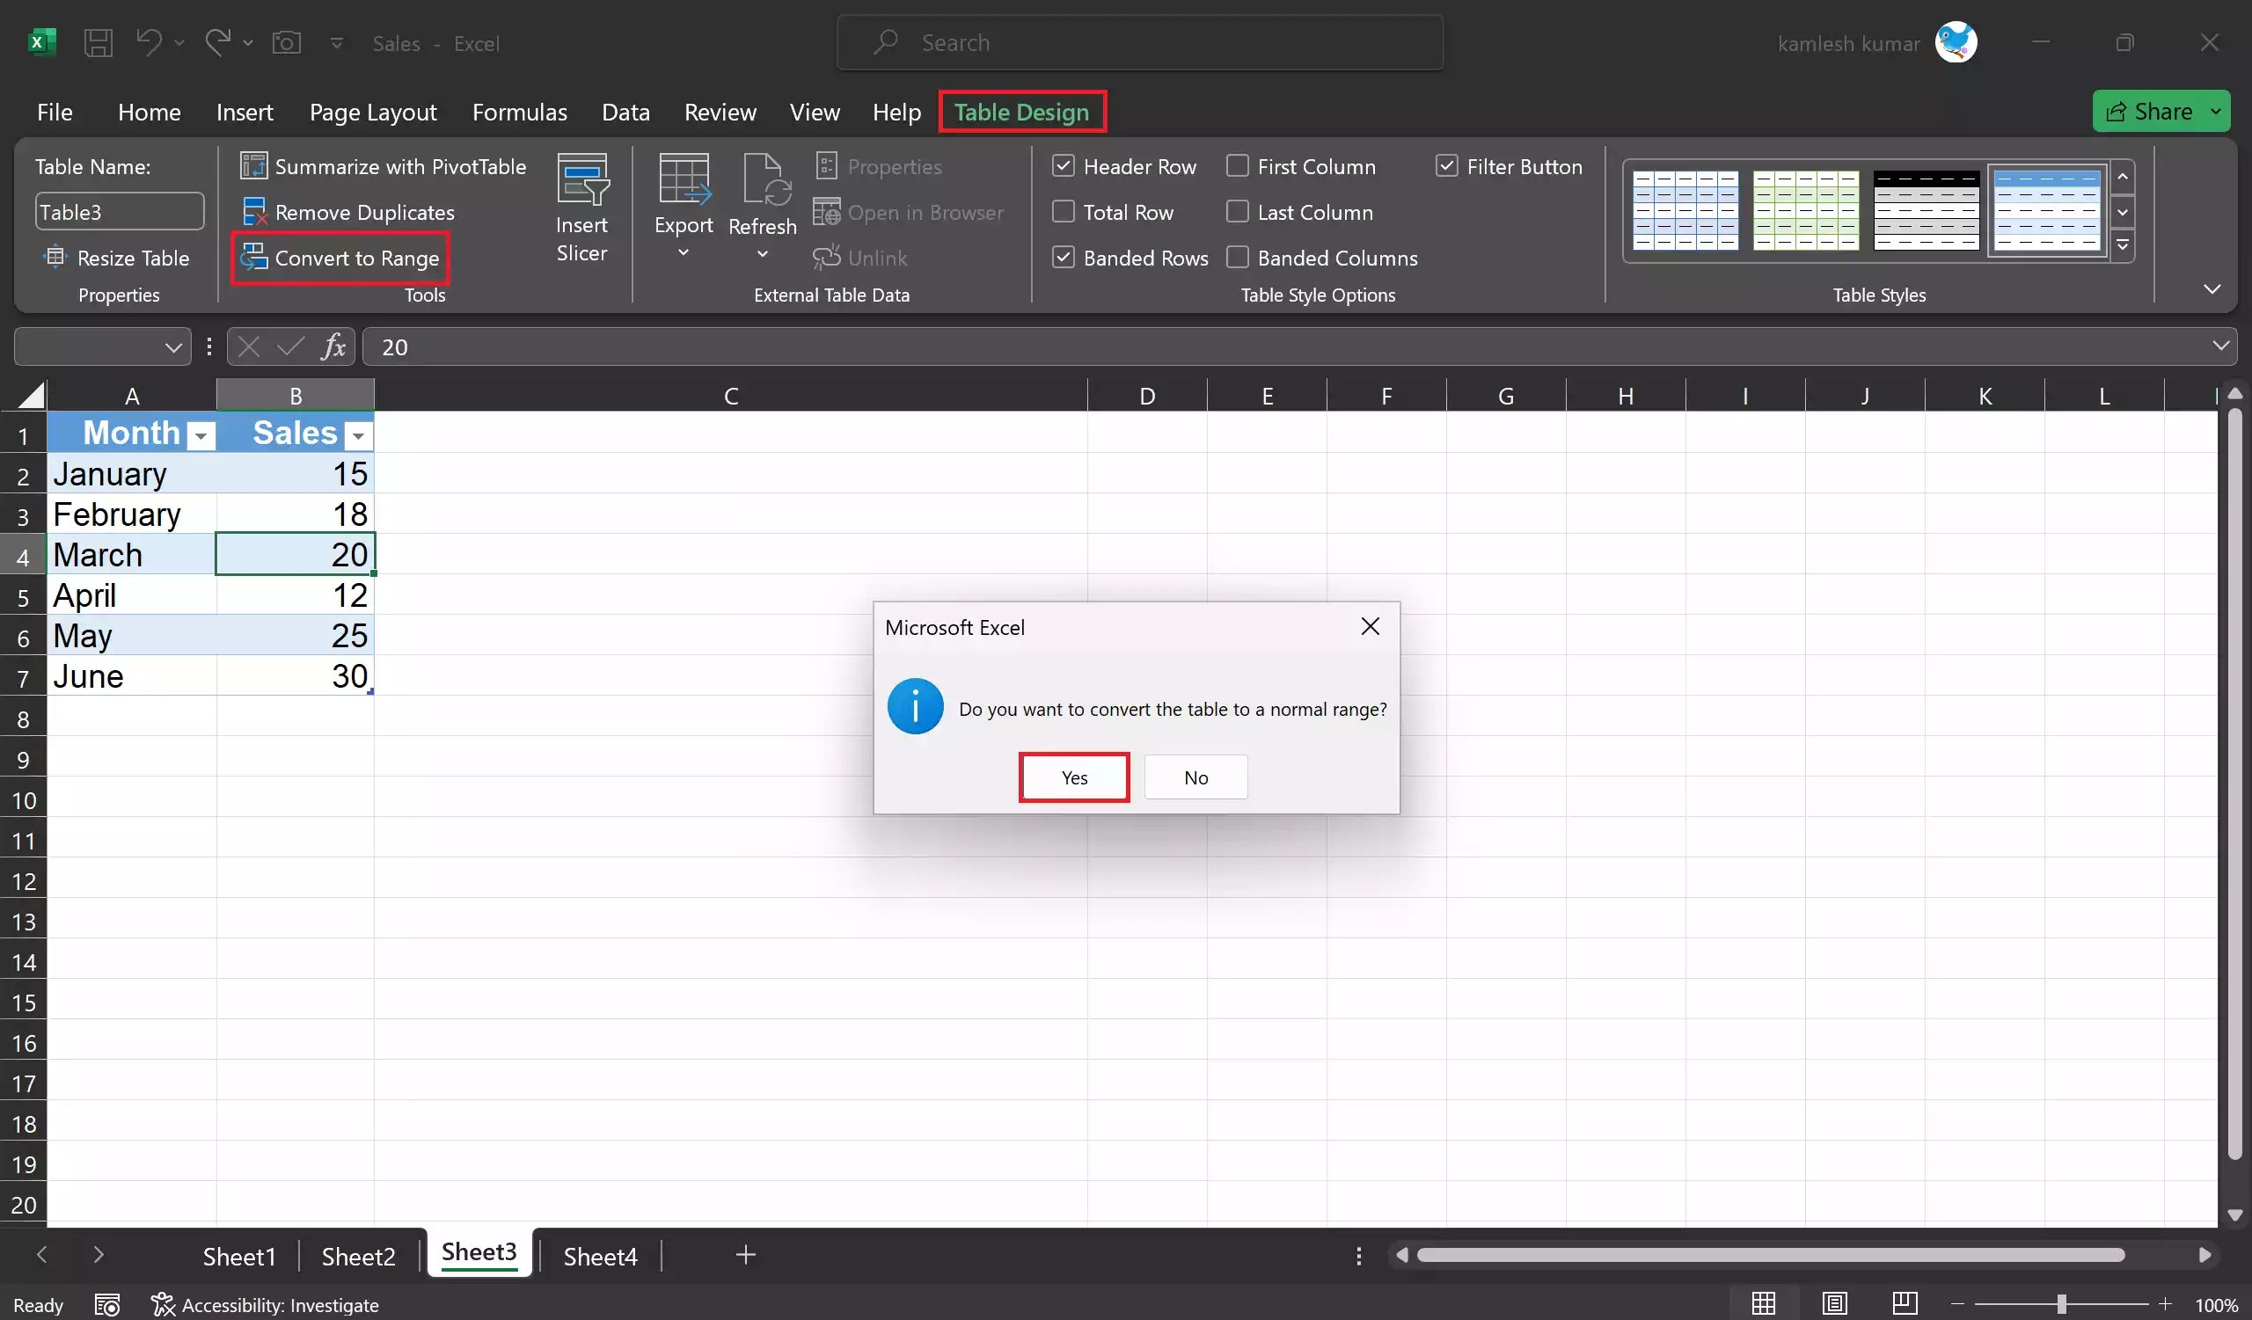This screenshot has height=1320, width=2252.
Task: Click Convert to Range
Action: [x=340, y=258]
